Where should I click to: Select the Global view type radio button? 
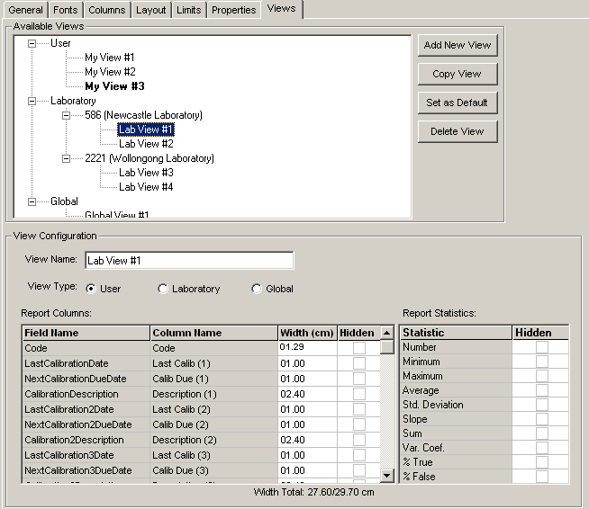tap(257, 289)
